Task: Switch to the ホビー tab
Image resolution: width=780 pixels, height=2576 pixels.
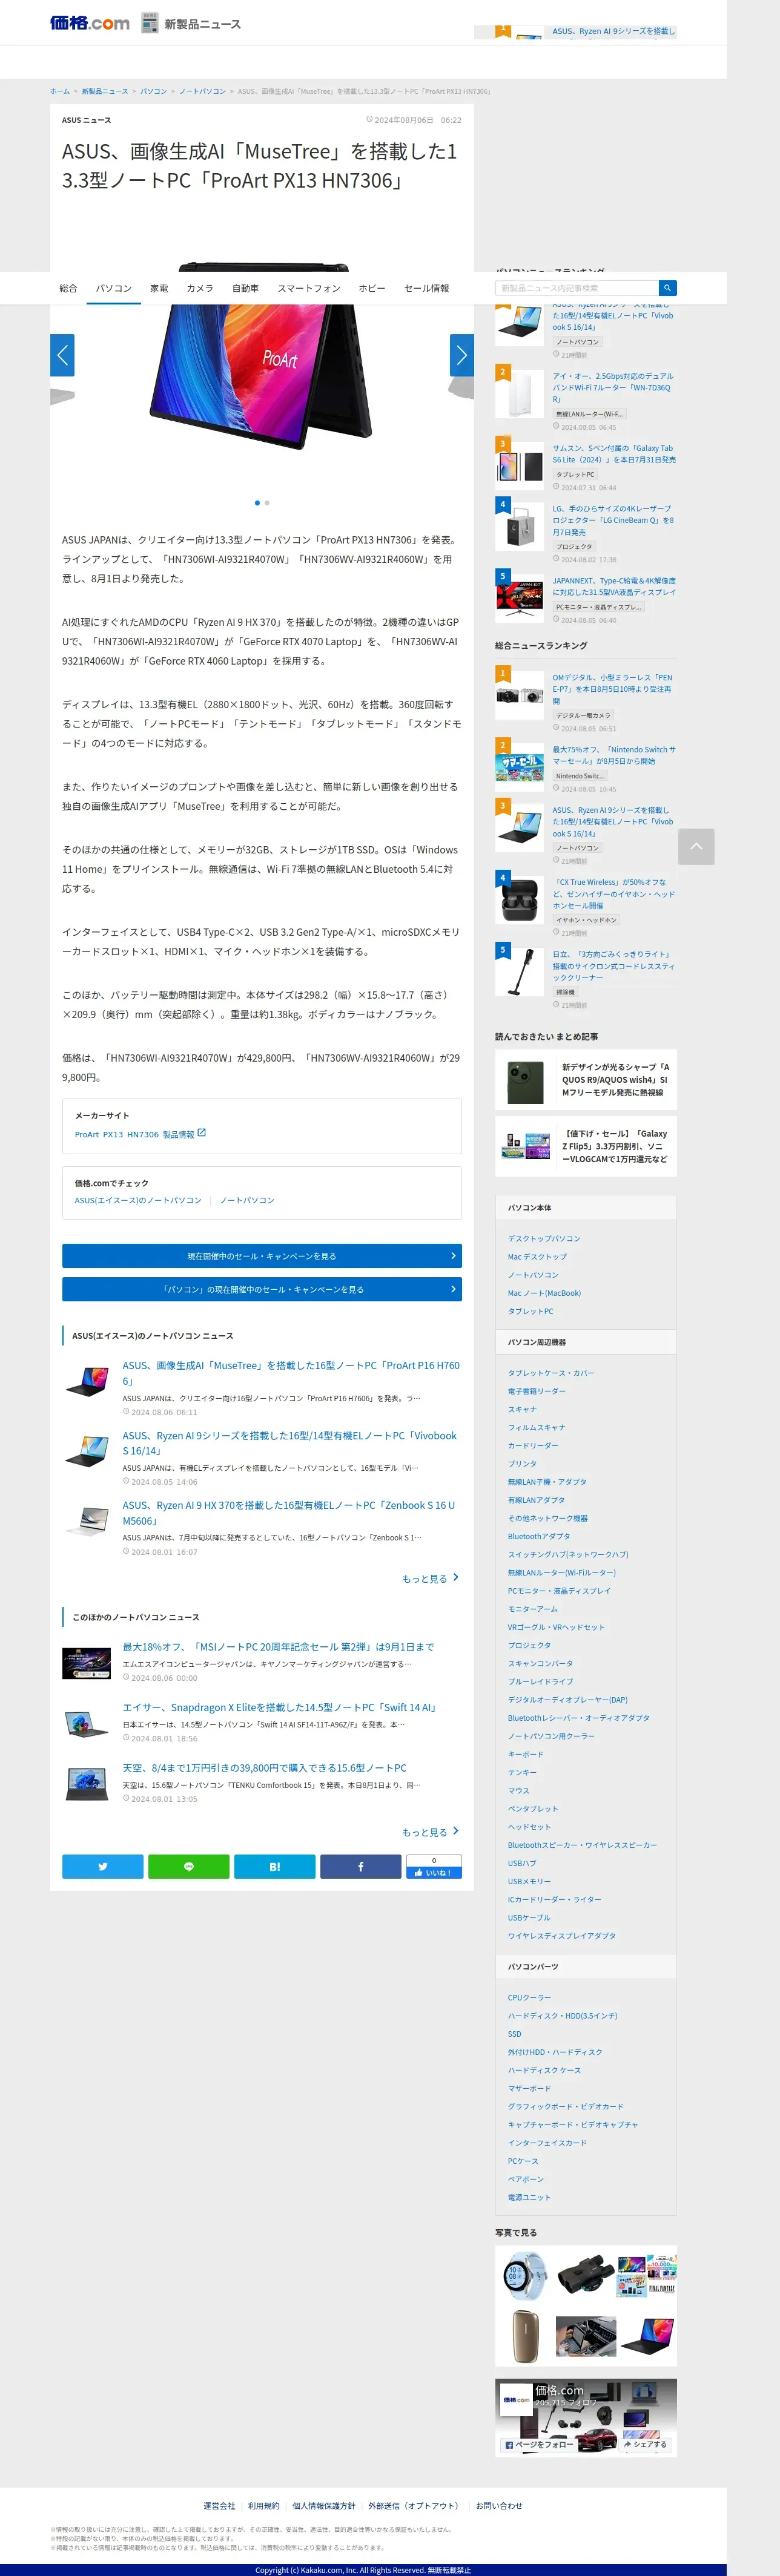Action: [372, 288]
